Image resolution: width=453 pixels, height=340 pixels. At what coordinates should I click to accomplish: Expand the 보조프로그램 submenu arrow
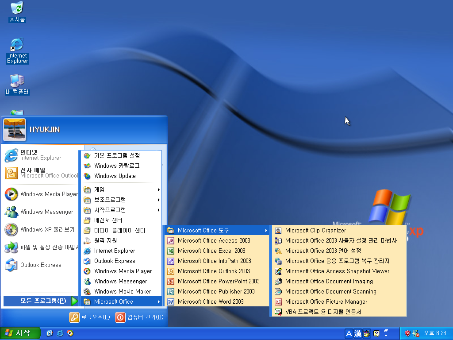point(159,200)
